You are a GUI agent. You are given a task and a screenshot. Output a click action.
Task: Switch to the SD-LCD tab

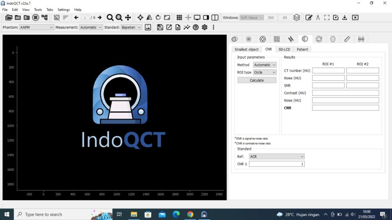pos(284,49)
